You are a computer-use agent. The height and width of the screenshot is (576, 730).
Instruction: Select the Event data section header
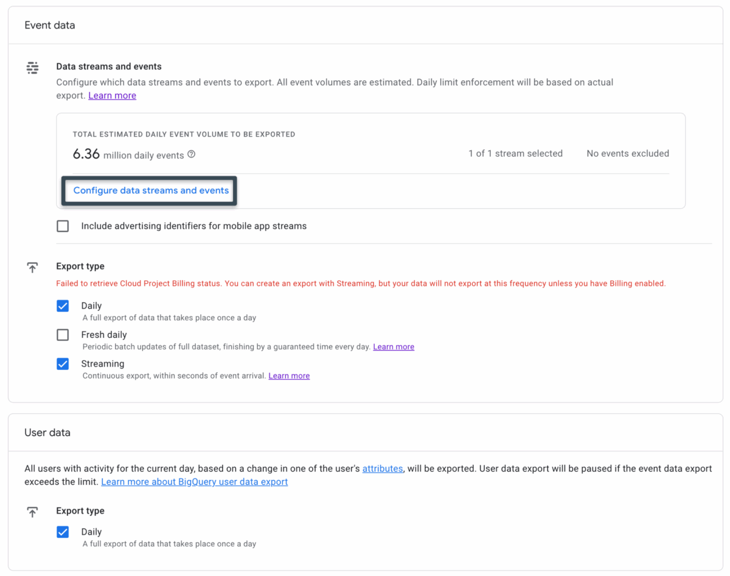click(x=49, y=25)
